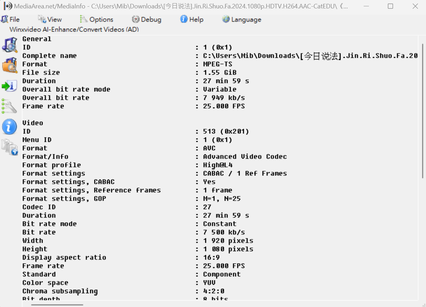Click the "File size" label

[41, 72]
